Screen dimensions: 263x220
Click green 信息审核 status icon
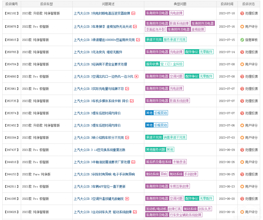pyautogui.click(x=242, y=40)
